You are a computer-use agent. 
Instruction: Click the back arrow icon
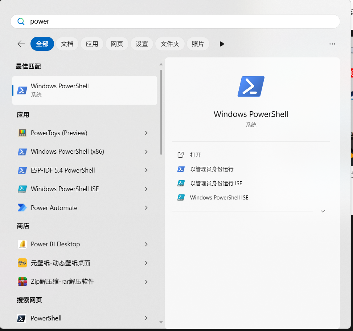click(x=21, y=44)
